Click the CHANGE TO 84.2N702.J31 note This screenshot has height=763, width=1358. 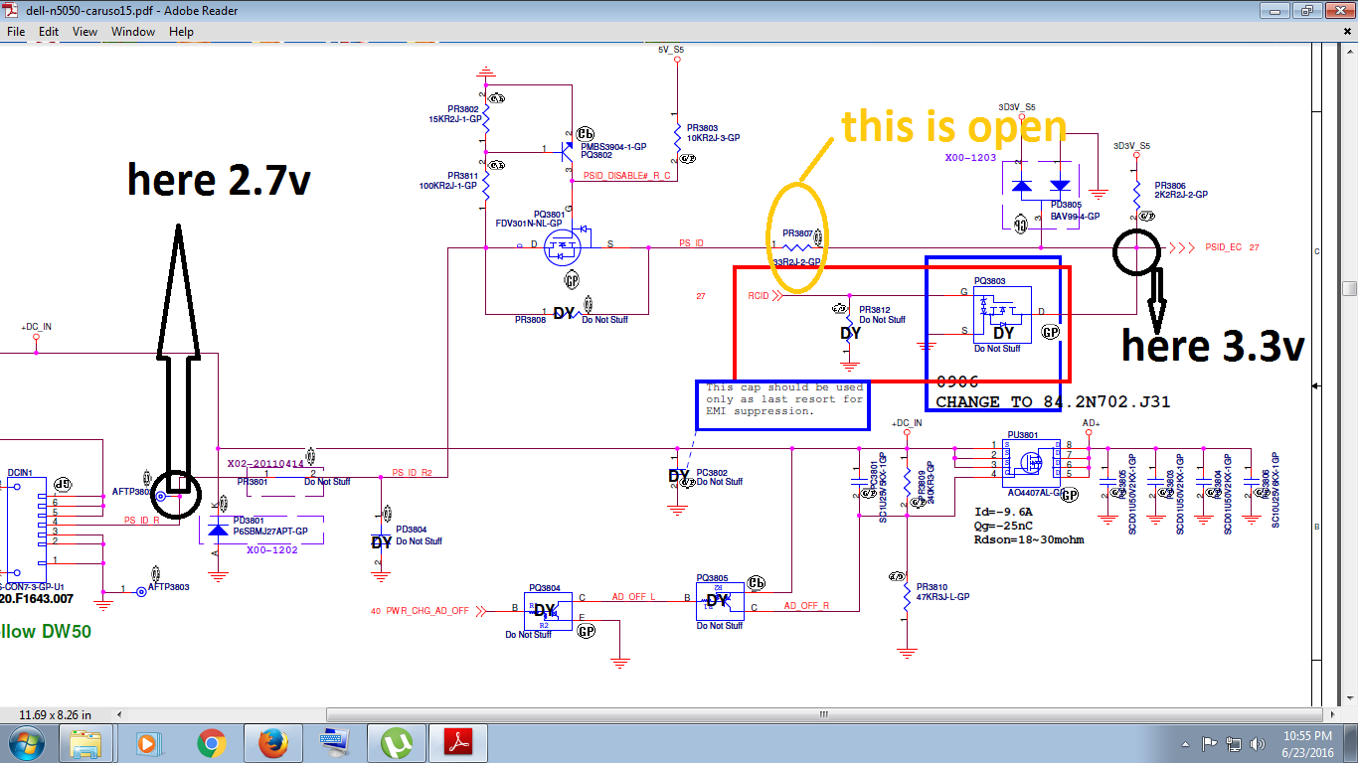click(x=1054, y=402)
